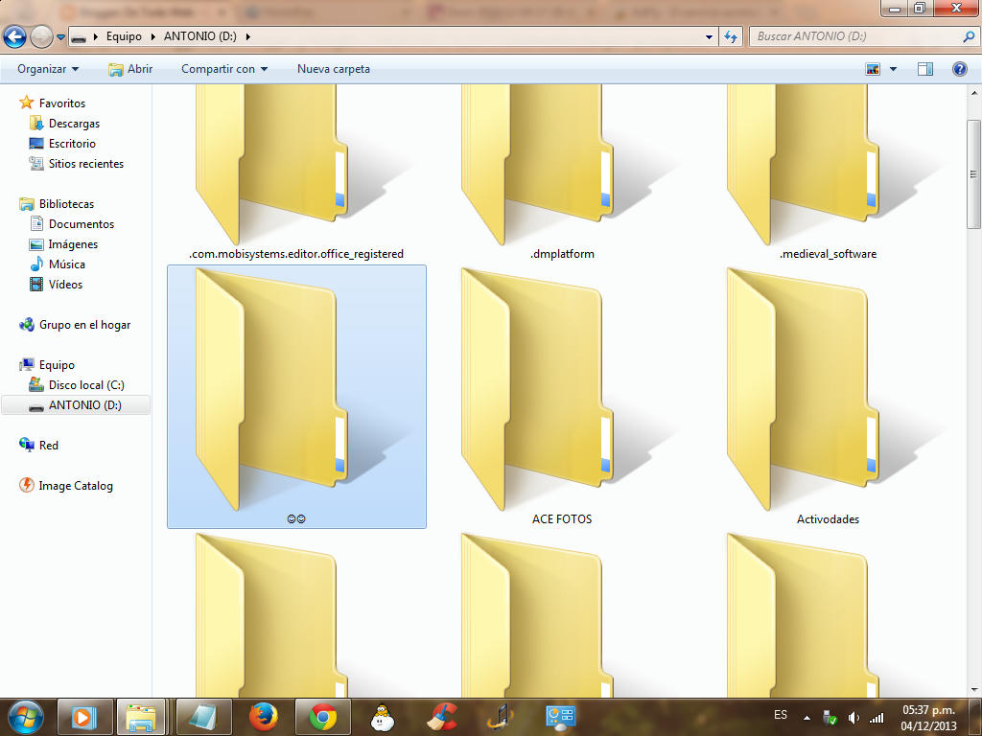Select Disco local (C:) in navigation pane

[86, 385]
